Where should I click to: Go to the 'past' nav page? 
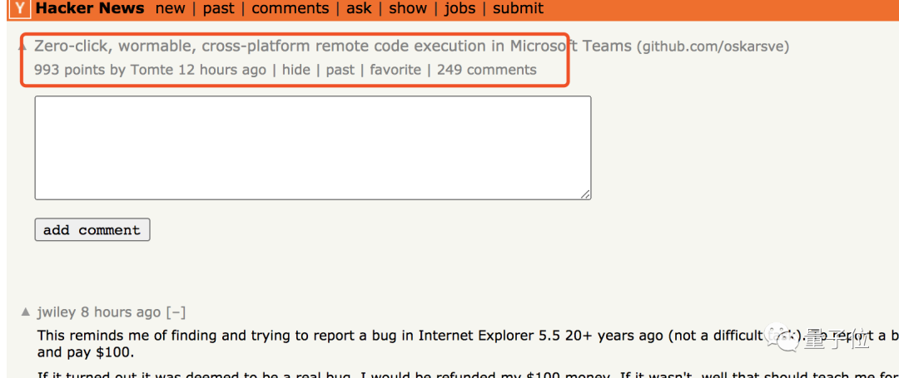219,9
